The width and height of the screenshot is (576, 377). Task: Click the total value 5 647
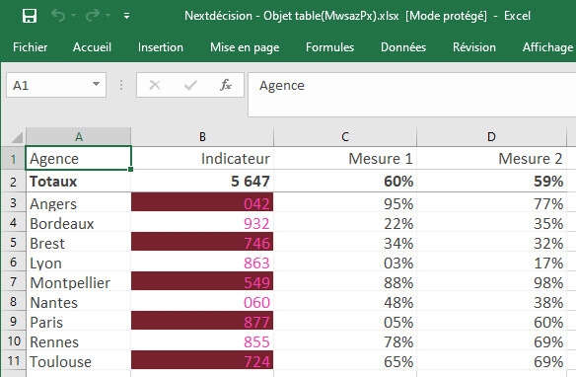[202, 182]
